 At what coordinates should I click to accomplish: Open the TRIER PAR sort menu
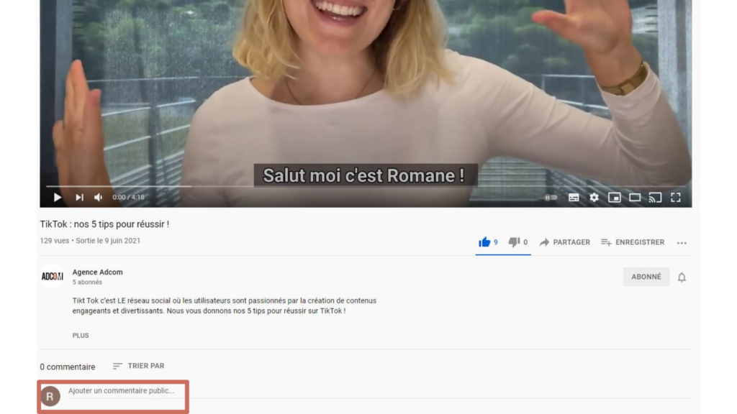point(139,366)
